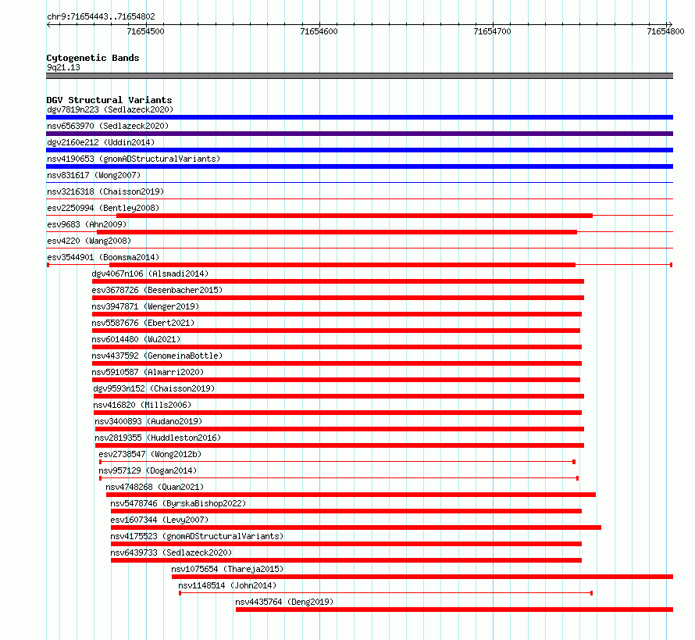Click esv9683 (Ahn2009) label
The image size is (695, 640).
pos(87,224)
